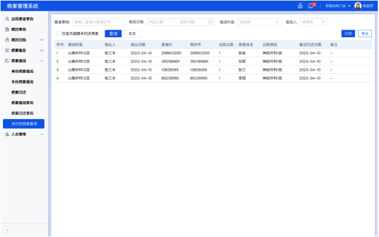Click the 出院患者查询 person icon in the sidebar
This screenshot has height=237, width=379.
click(7, 19)
